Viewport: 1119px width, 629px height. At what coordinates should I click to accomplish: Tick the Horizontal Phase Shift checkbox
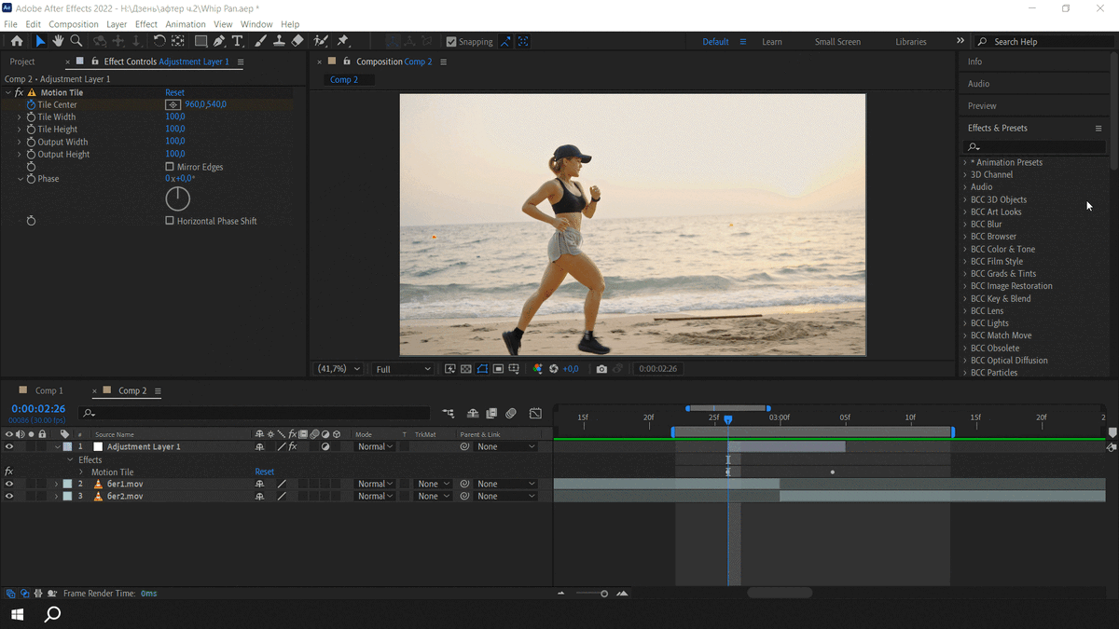coord(170,221)
